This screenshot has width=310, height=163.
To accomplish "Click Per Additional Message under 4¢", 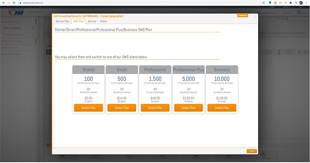I will (155, 92).
